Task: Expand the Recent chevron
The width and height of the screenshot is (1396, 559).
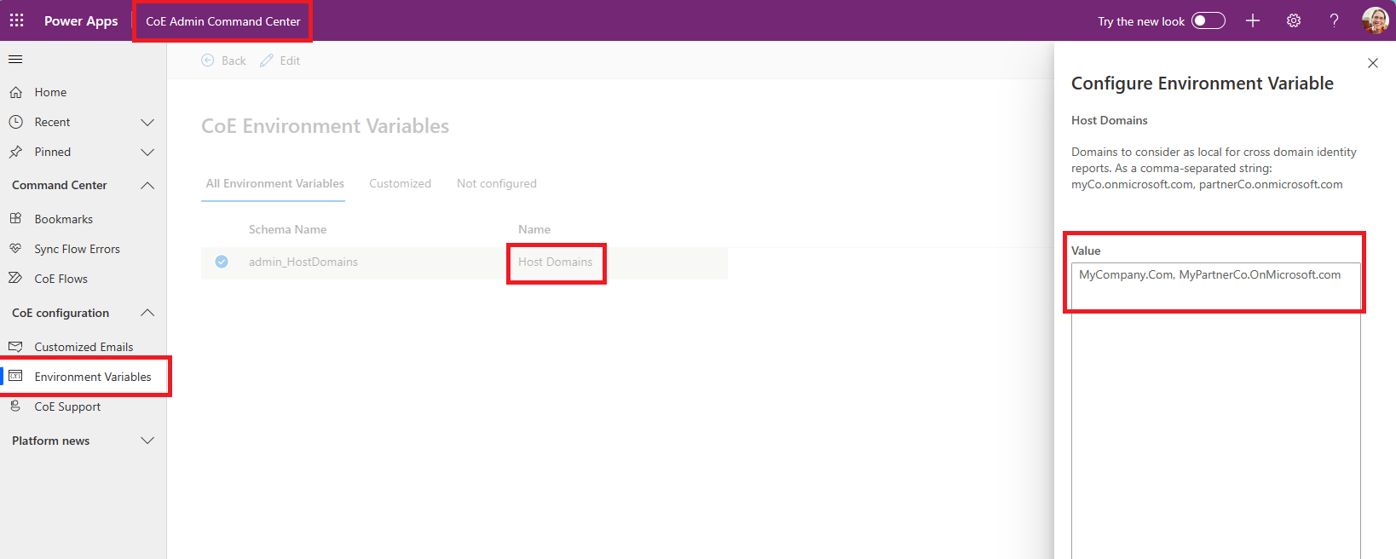Action: pos(147,123)
